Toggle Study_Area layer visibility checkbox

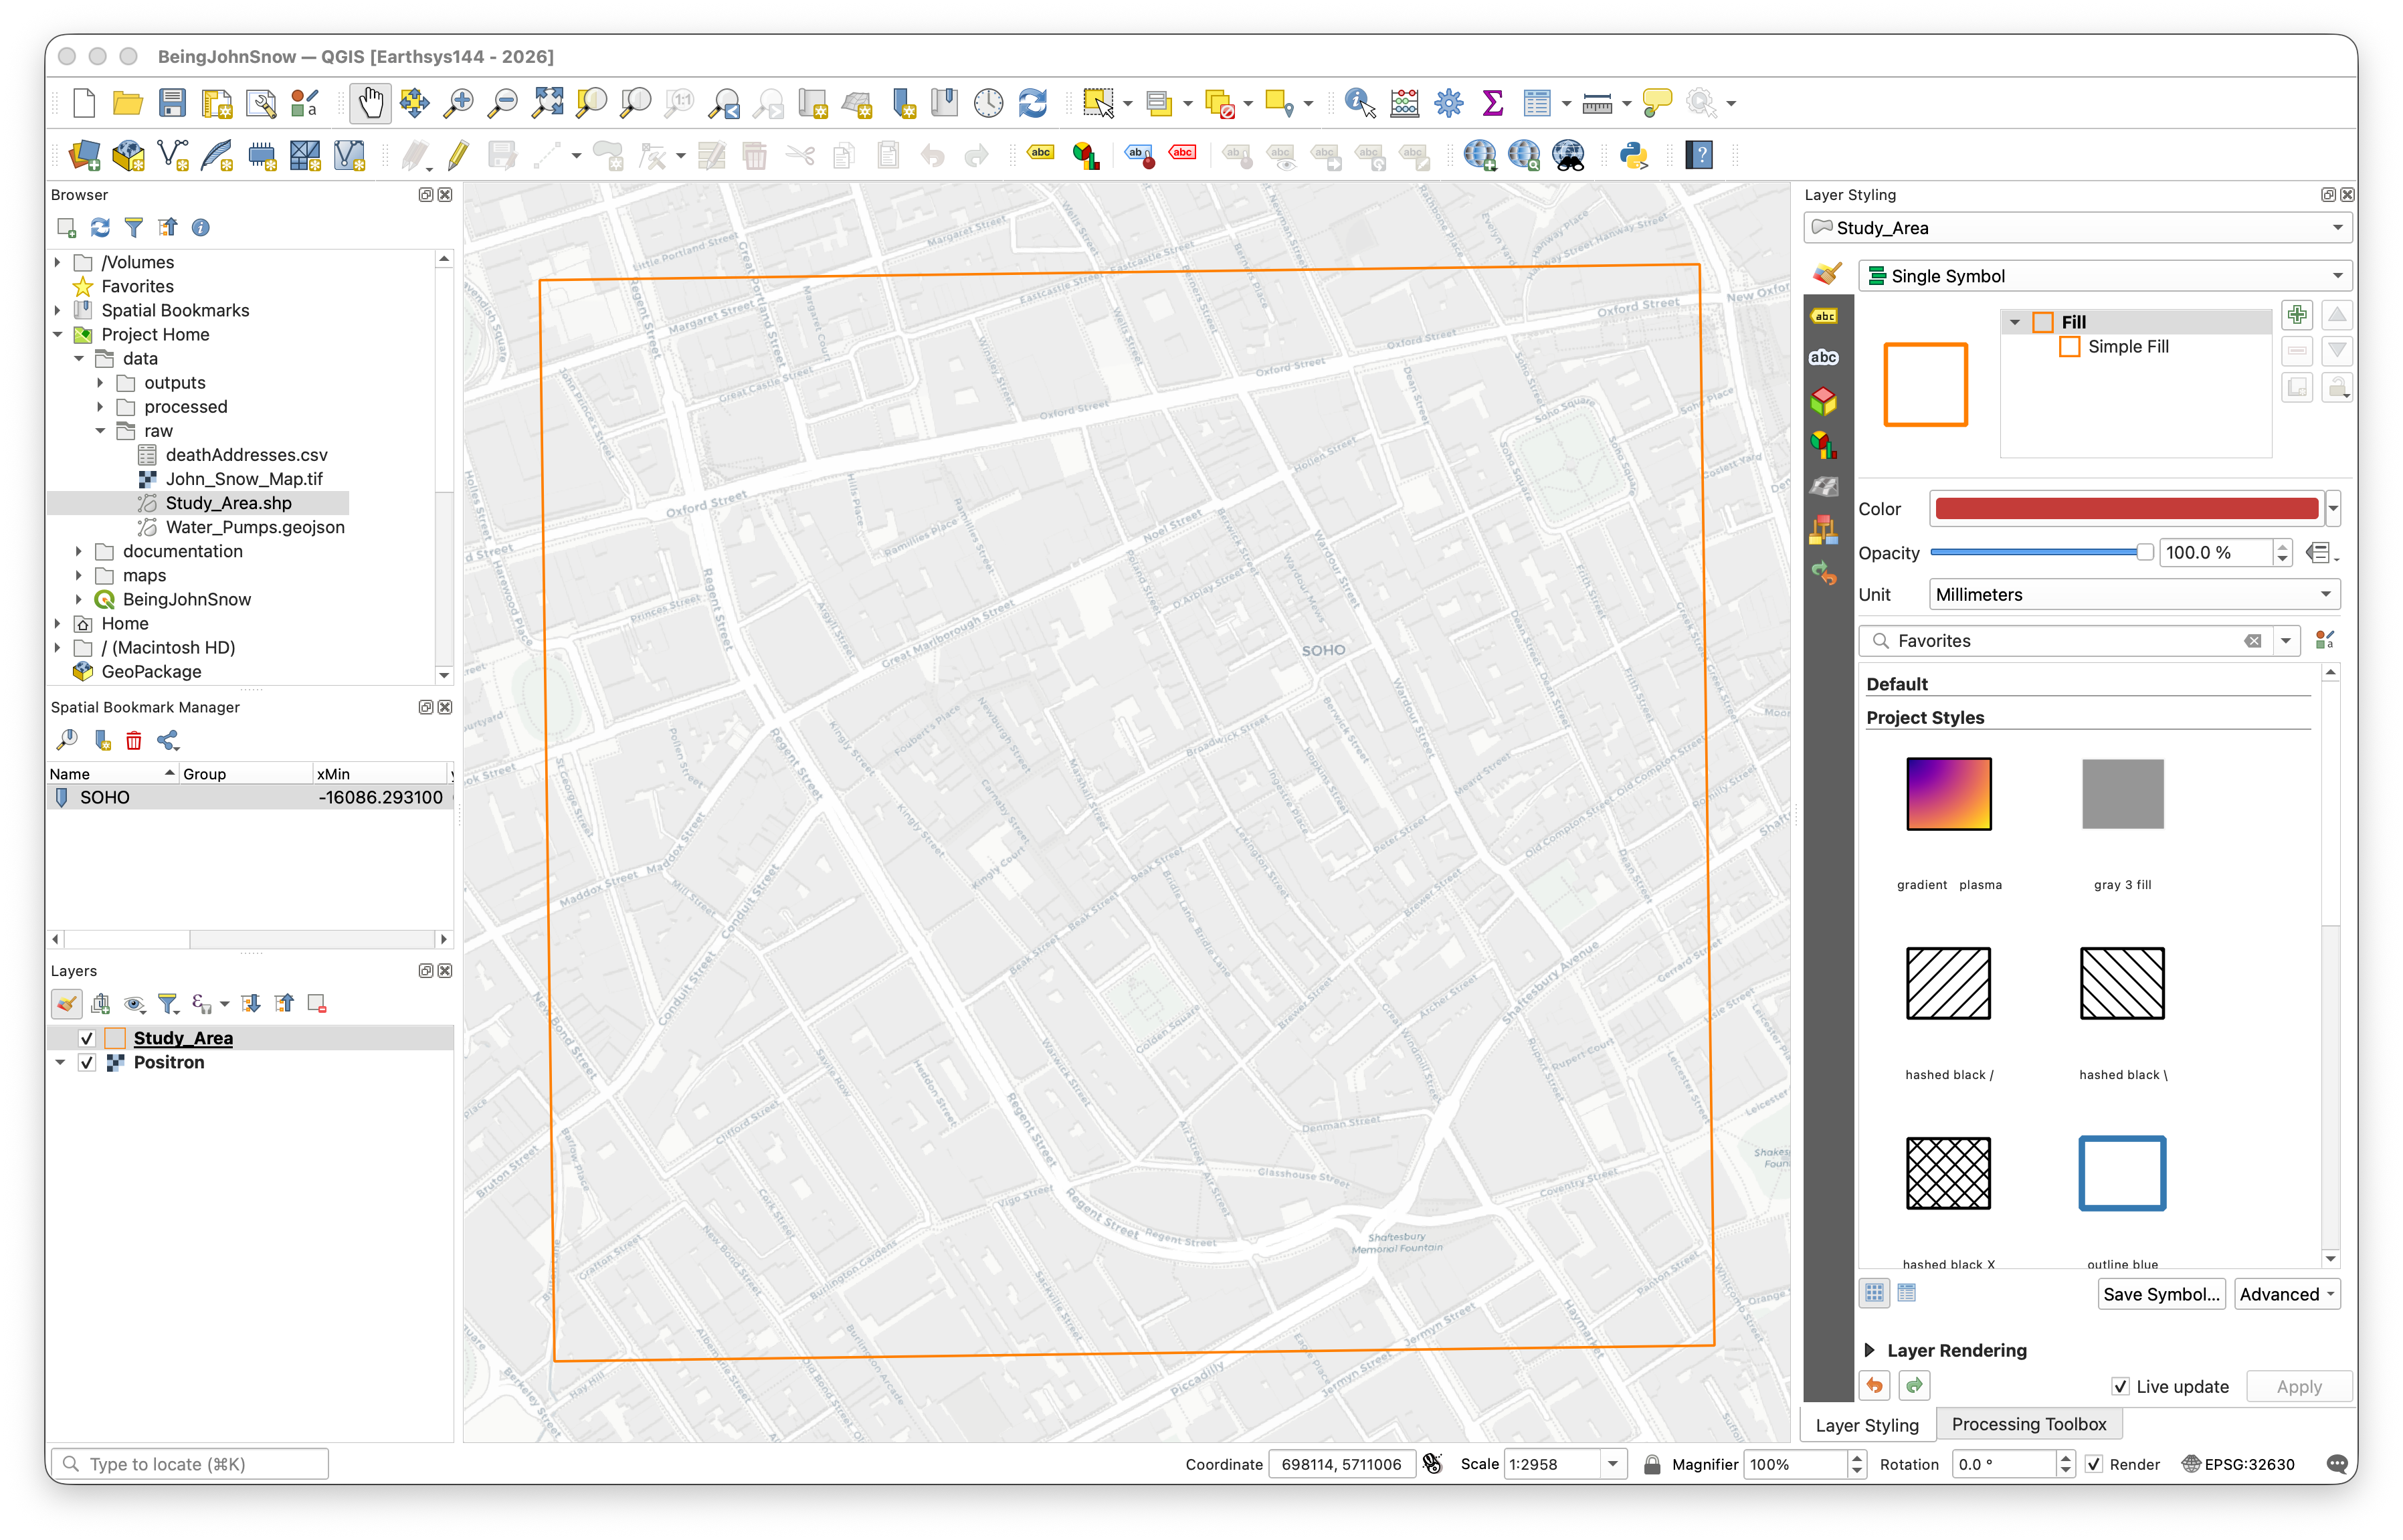coord(87,1038)
